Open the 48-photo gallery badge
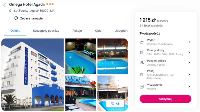Viewport: 200px width, 112px height. click(x=115, y=104)
